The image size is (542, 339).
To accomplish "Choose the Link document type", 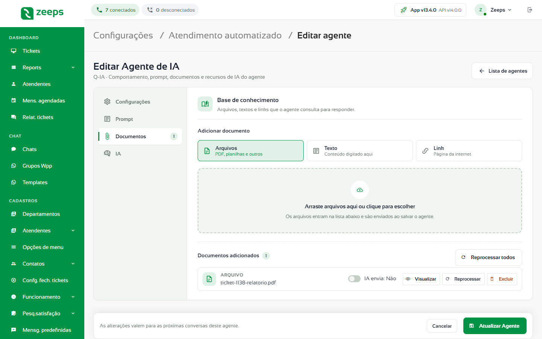I will [469, 151].
